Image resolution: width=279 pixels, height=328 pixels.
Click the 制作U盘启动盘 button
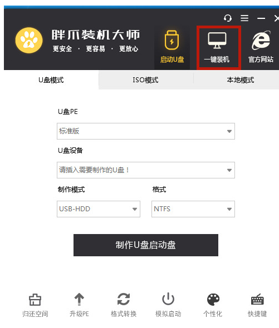[x=146, y=245]
